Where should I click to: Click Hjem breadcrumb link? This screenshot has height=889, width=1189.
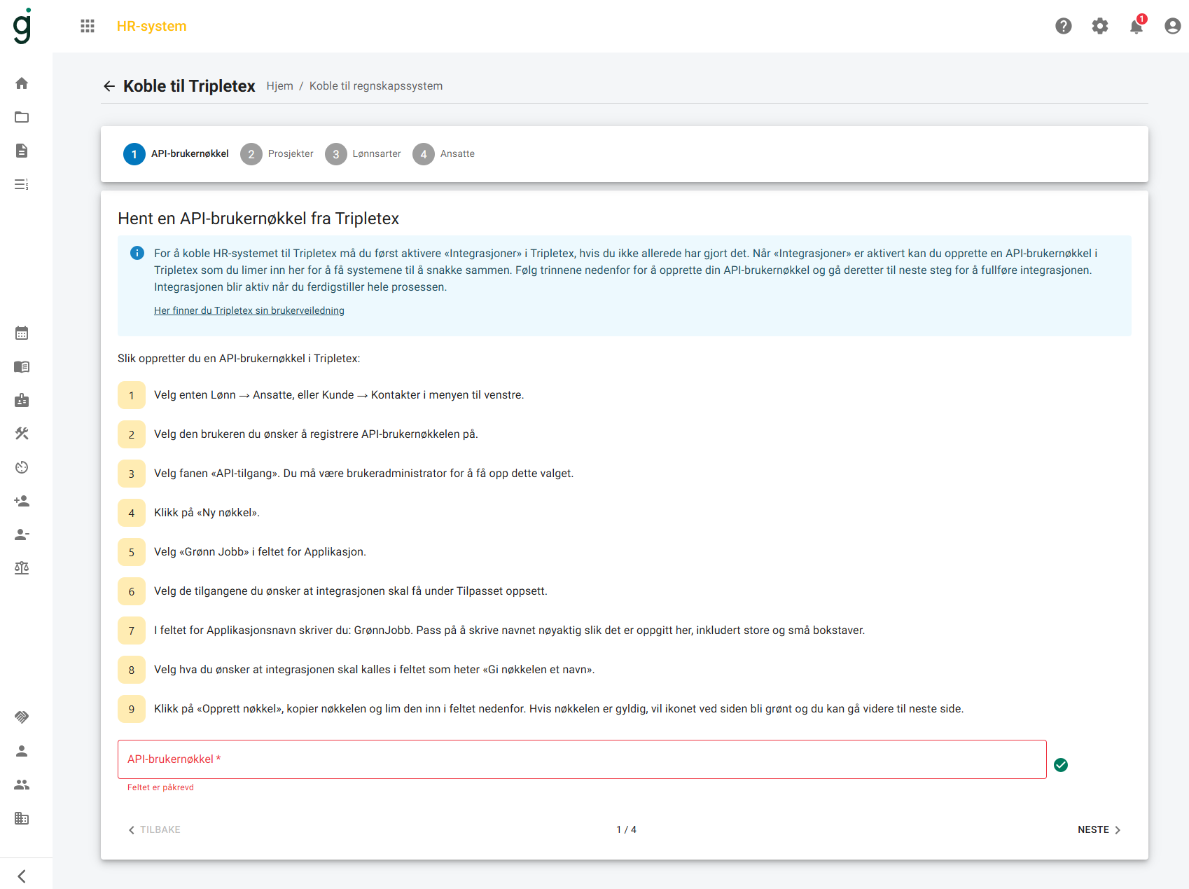(279, 86)
